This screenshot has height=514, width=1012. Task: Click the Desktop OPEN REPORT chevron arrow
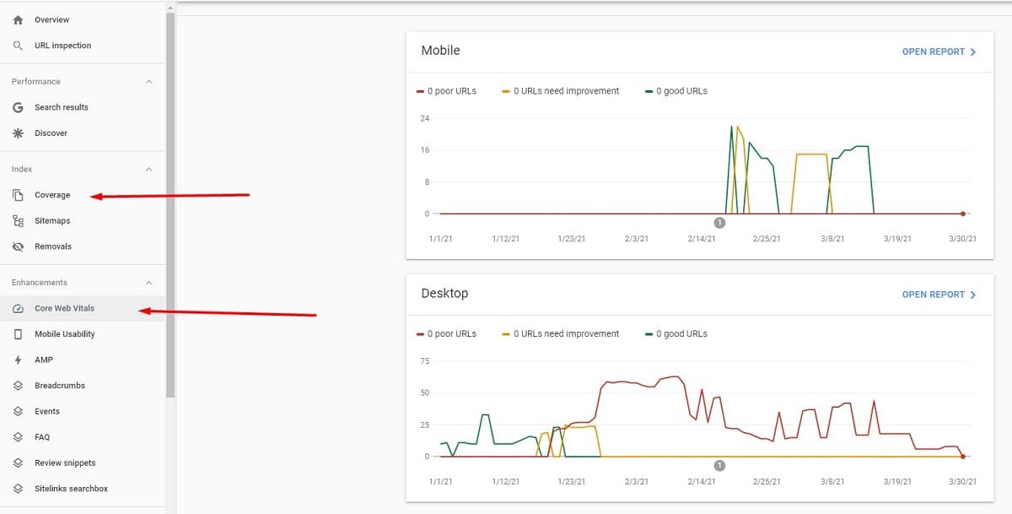pos(973,295)
